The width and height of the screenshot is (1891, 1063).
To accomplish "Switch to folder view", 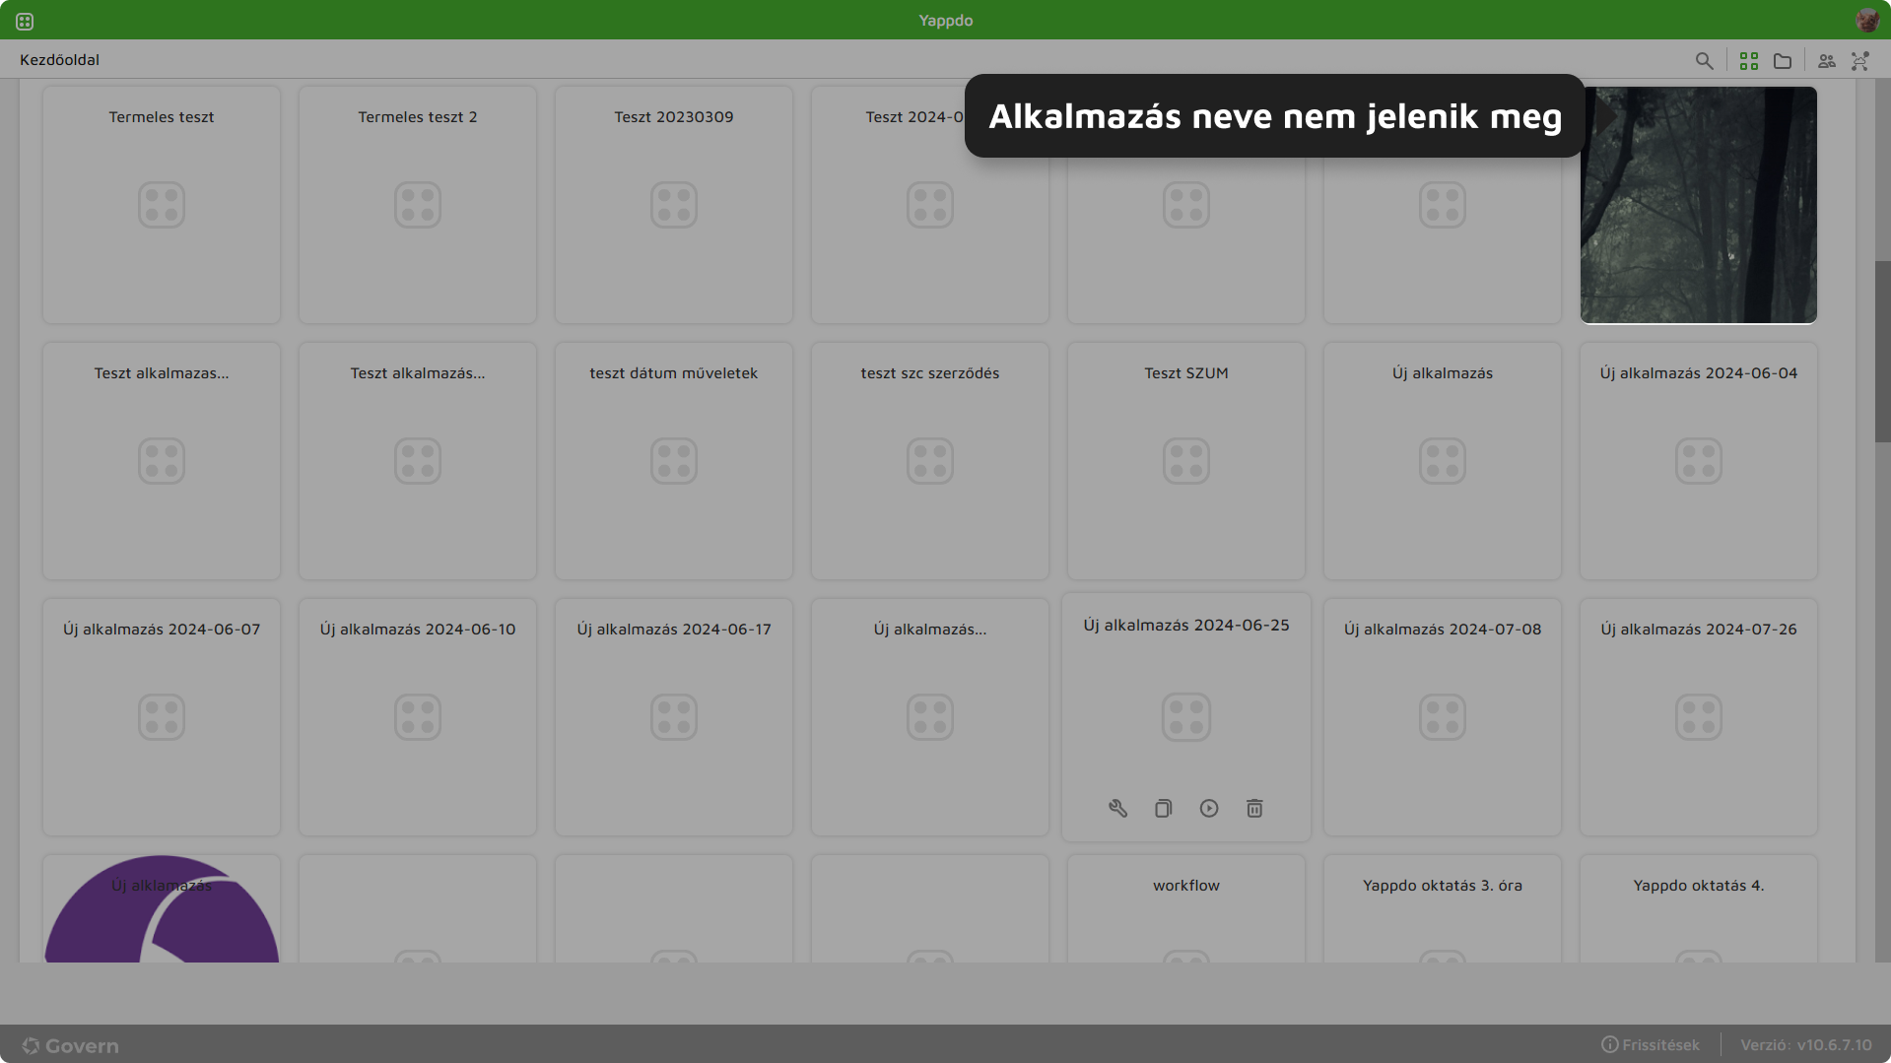I will click(x=1782, y=60).
